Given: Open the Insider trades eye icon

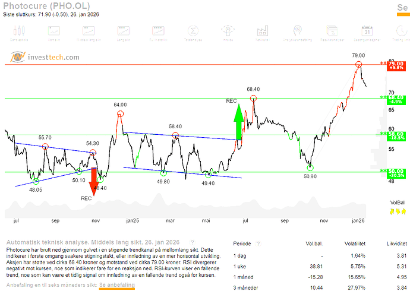Looking at the screenshot, I should (228, 31).
